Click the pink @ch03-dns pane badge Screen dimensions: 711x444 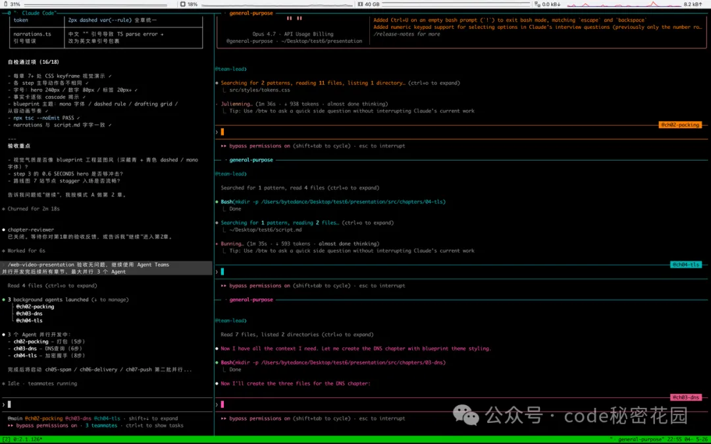pyautogui.click(x=685, y=397)
